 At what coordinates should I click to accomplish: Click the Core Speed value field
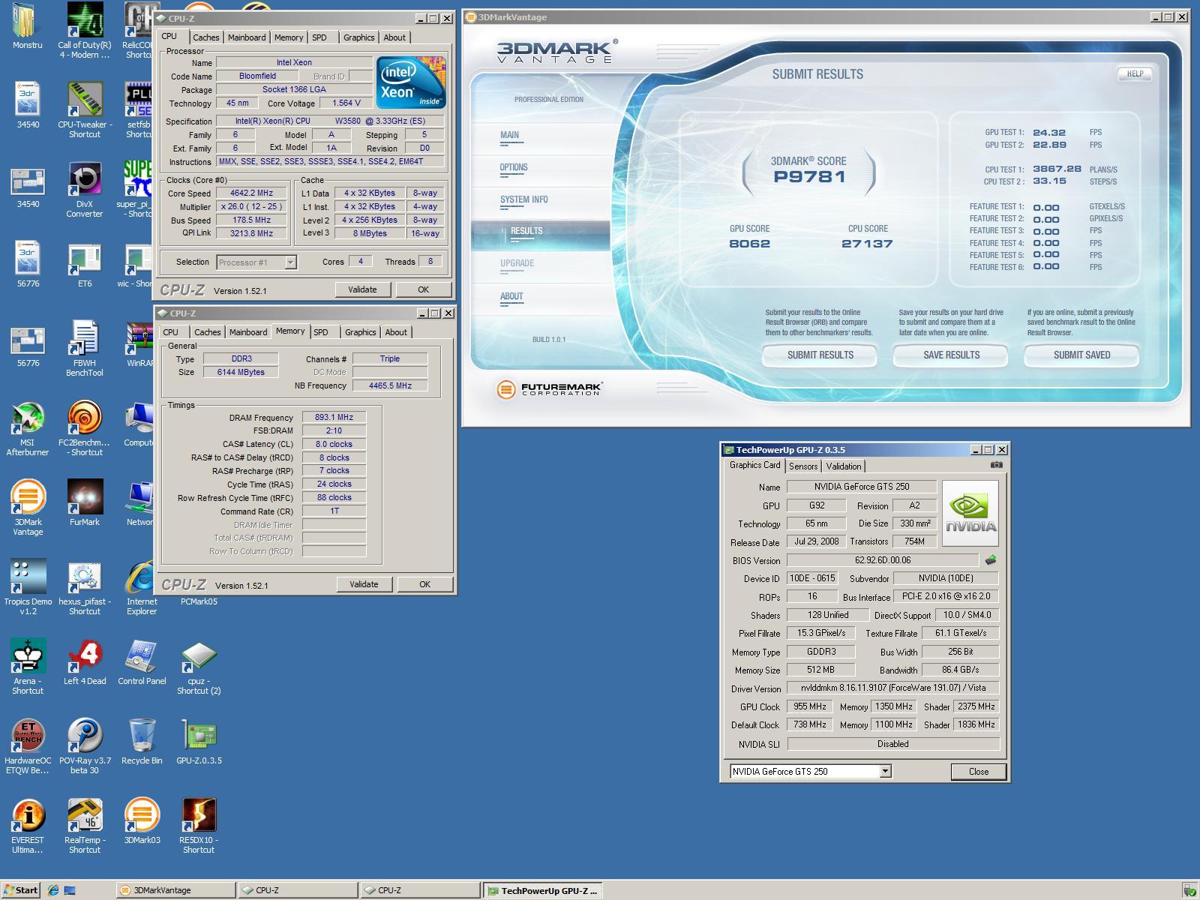click(251, 193)
